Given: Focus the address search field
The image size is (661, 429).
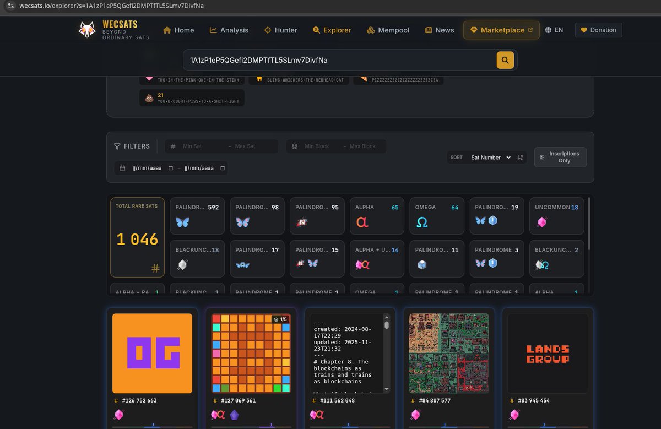Looking at the screenshot, I should coord(340,60).
